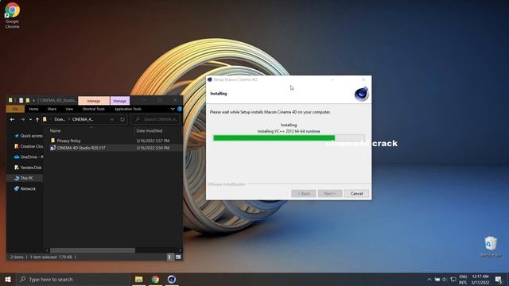Open Application Tools ribbon tab
Image resolution: width=509 pixels, height=286 pixels.
(128, 109)
